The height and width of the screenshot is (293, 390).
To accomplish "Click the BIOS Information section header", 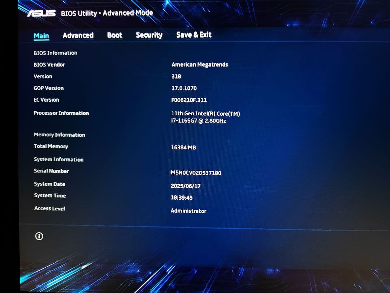I will 55,53.
